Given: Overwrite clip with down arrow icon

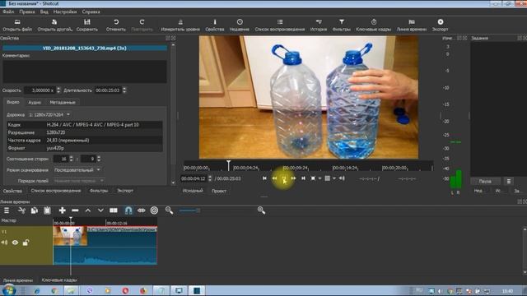Looking at the screenshot, I should click(x=100, y=210).
